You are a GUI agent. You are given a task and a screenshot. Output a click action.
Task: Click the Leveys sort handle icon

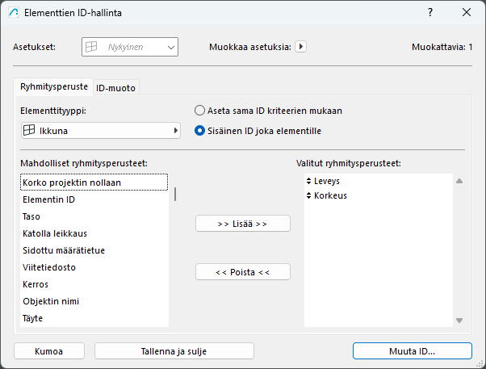(309, 182)
